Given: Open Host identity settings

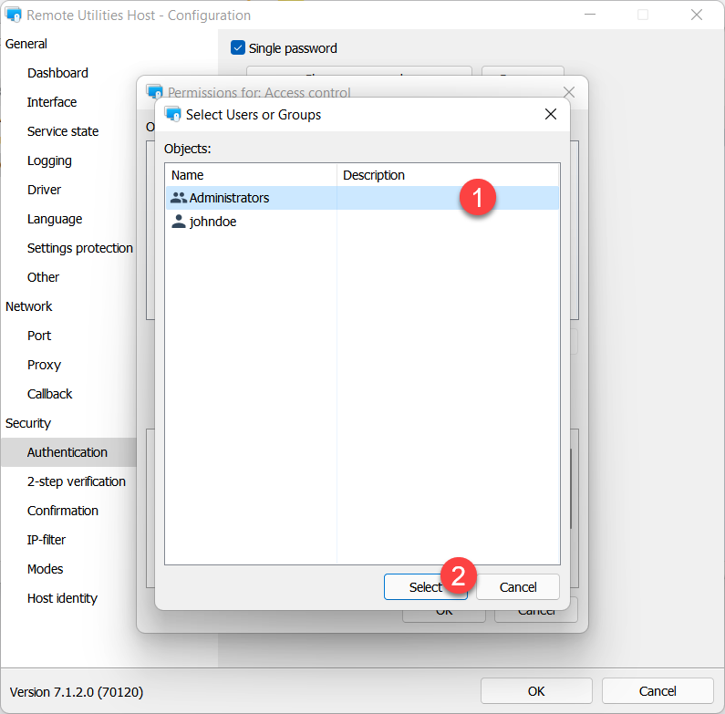Looking at the screenshot, I should coord(62,598).
